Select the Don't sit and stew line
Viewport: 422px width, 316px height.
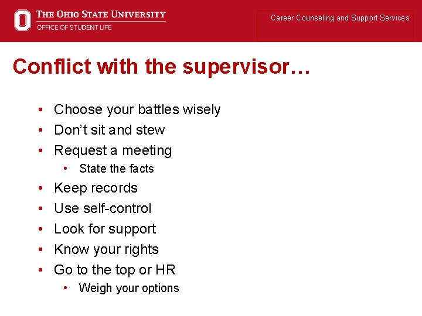coord(110,130)
